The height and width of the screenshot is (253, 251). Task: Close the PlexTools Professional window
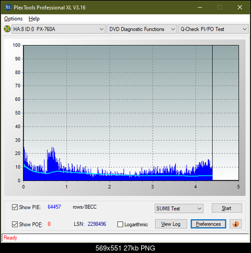[240, 8]
